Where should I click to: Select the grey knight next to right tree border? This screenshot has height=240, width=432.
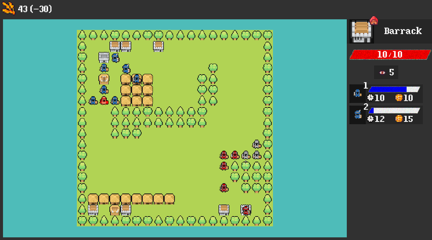[256, 155]
